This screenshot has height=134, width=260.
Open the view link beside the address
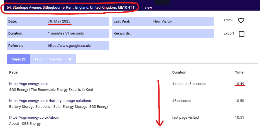pos(148,8)
